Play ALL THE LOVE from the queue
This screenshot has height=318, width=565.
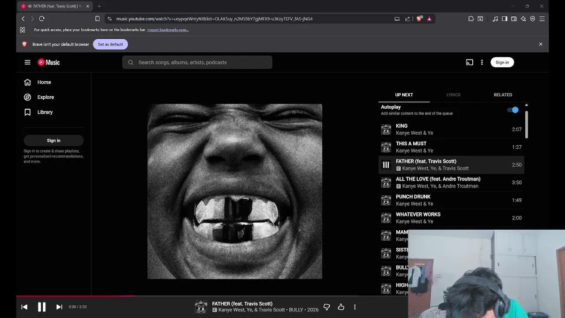[x=451, y=182]
